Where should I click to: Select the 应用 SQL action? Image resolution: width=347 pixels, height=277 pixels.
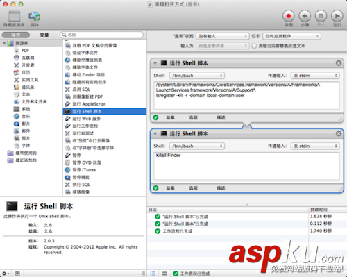point(105,90)
